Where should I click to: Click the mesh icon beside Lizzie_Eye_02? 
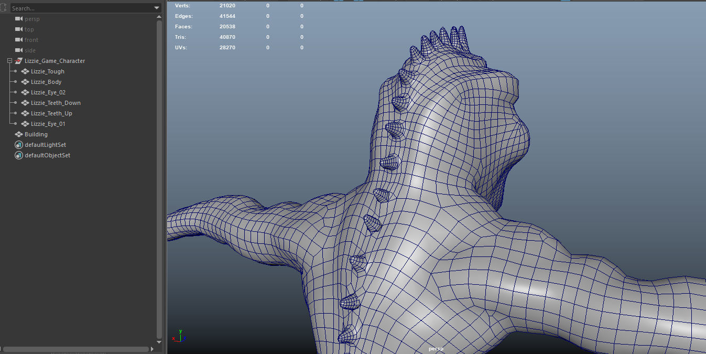pyautogui.click(x=25, y=92)
